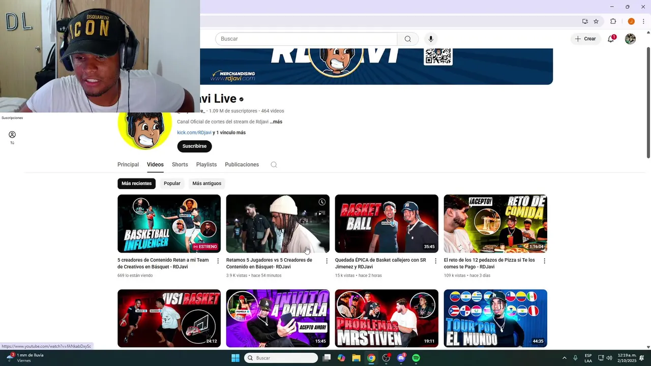The image size is (651, 366).
Task: Open the Chrome profile J avatar
Action: click(x=631, y=21)
